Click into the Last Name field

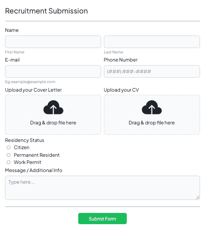coord(152,42)
